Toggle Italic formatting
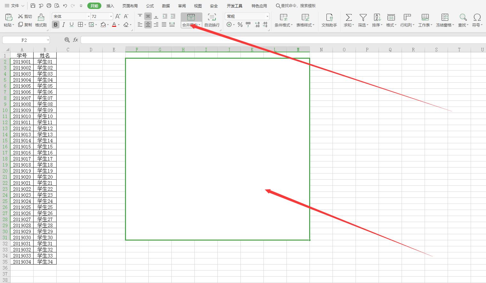 64,25
